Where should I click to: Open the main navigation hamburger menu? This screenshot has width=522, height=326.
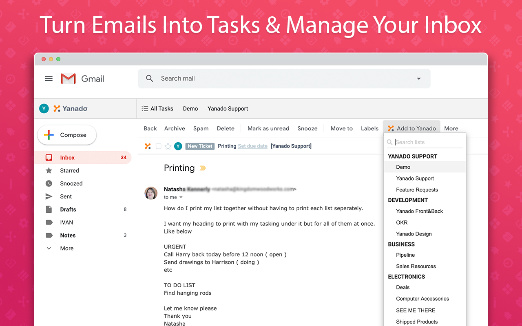49,79
